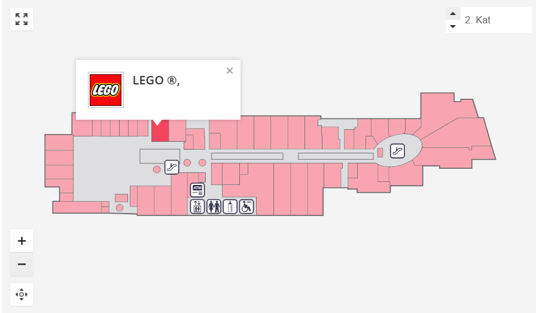Click the long pink store at bottom-left
536x313 pixels.
(77, 207)
